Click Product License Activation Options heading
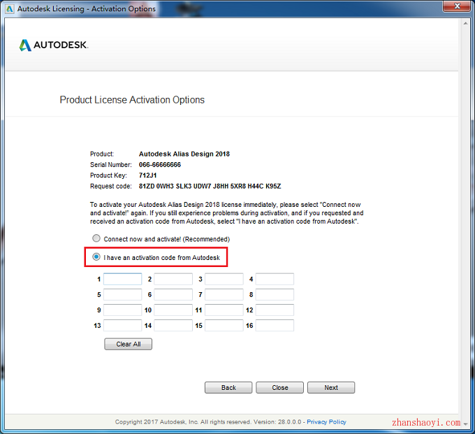The height and width of the screenshot is (434, 475). click(132, 100)
